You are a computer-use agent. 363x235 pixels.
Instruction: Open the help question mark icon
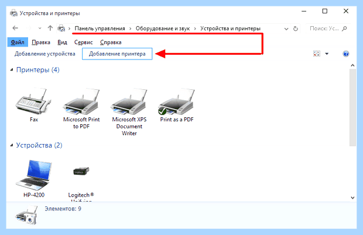[346, 54]
